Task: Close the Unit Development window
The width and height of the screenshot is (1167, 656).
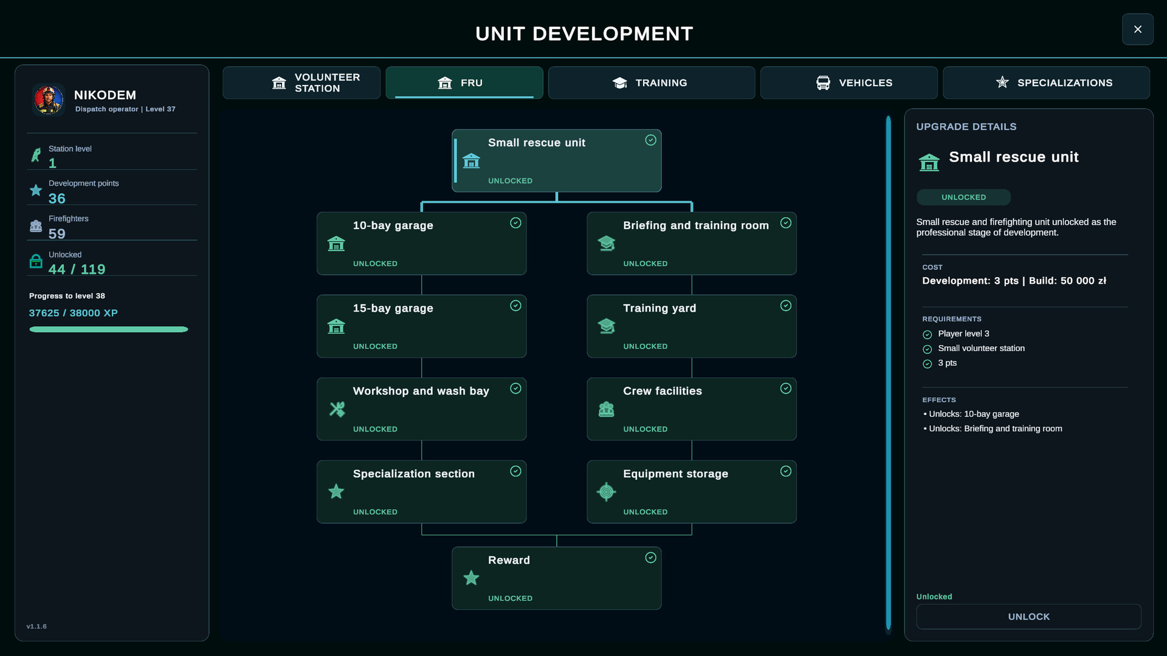Action: tap(1138, 29)
